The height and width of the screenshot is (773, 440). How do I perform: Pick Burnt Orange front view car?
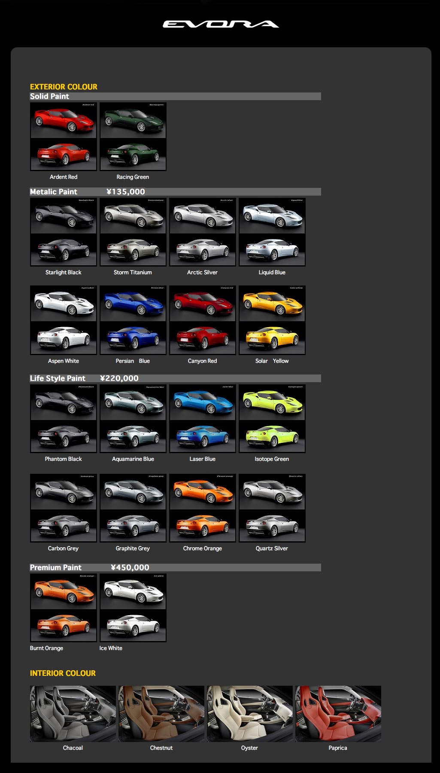point(64,592)
